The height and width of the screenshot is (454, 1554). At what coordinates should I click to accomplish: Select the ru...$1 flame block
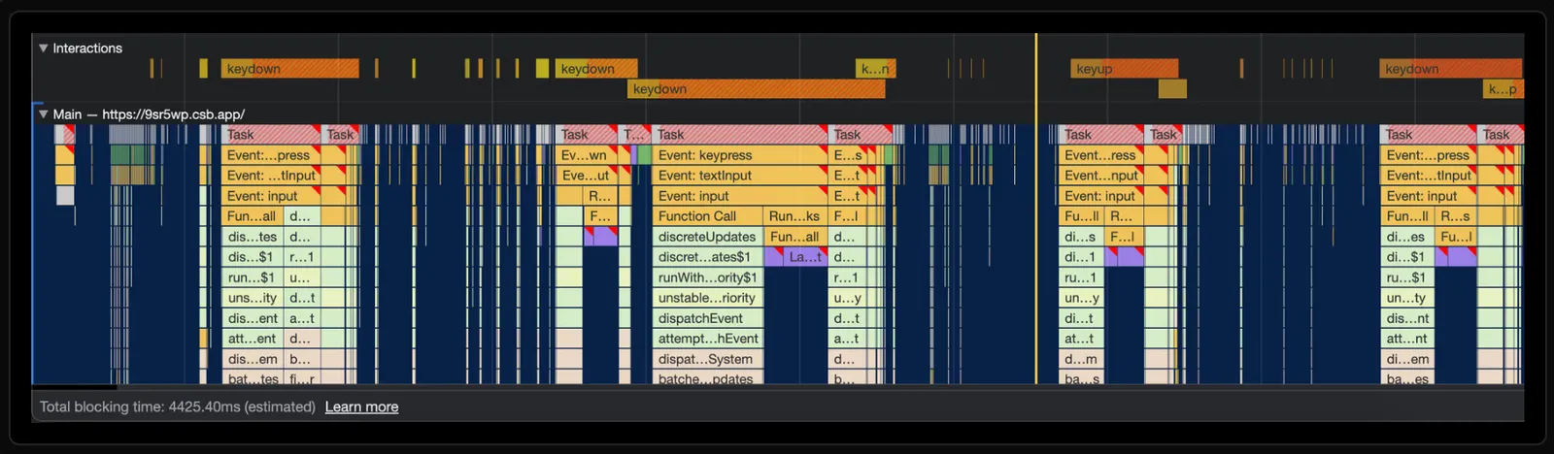(x=1407, y=277)
